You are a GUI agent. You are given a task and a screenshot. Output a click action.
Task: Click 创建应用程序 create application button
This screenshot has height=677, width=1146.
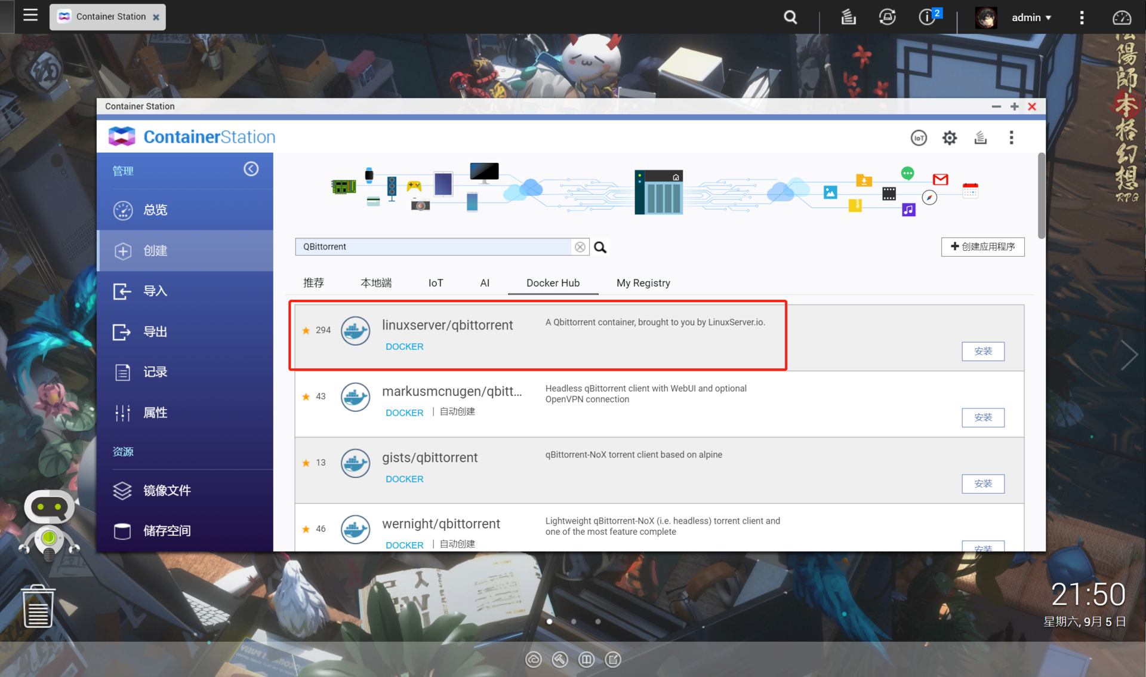click(x=982, y=247)
